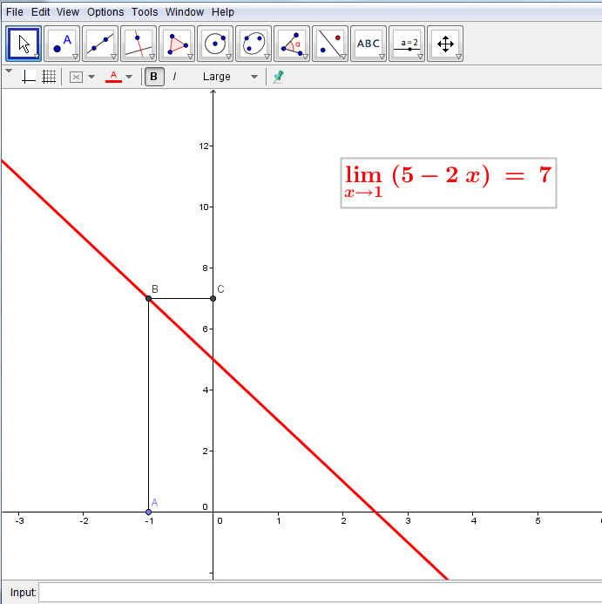Open the red text color dropdown
Viewport: 602px width, 604px height.
coord(129,77)
